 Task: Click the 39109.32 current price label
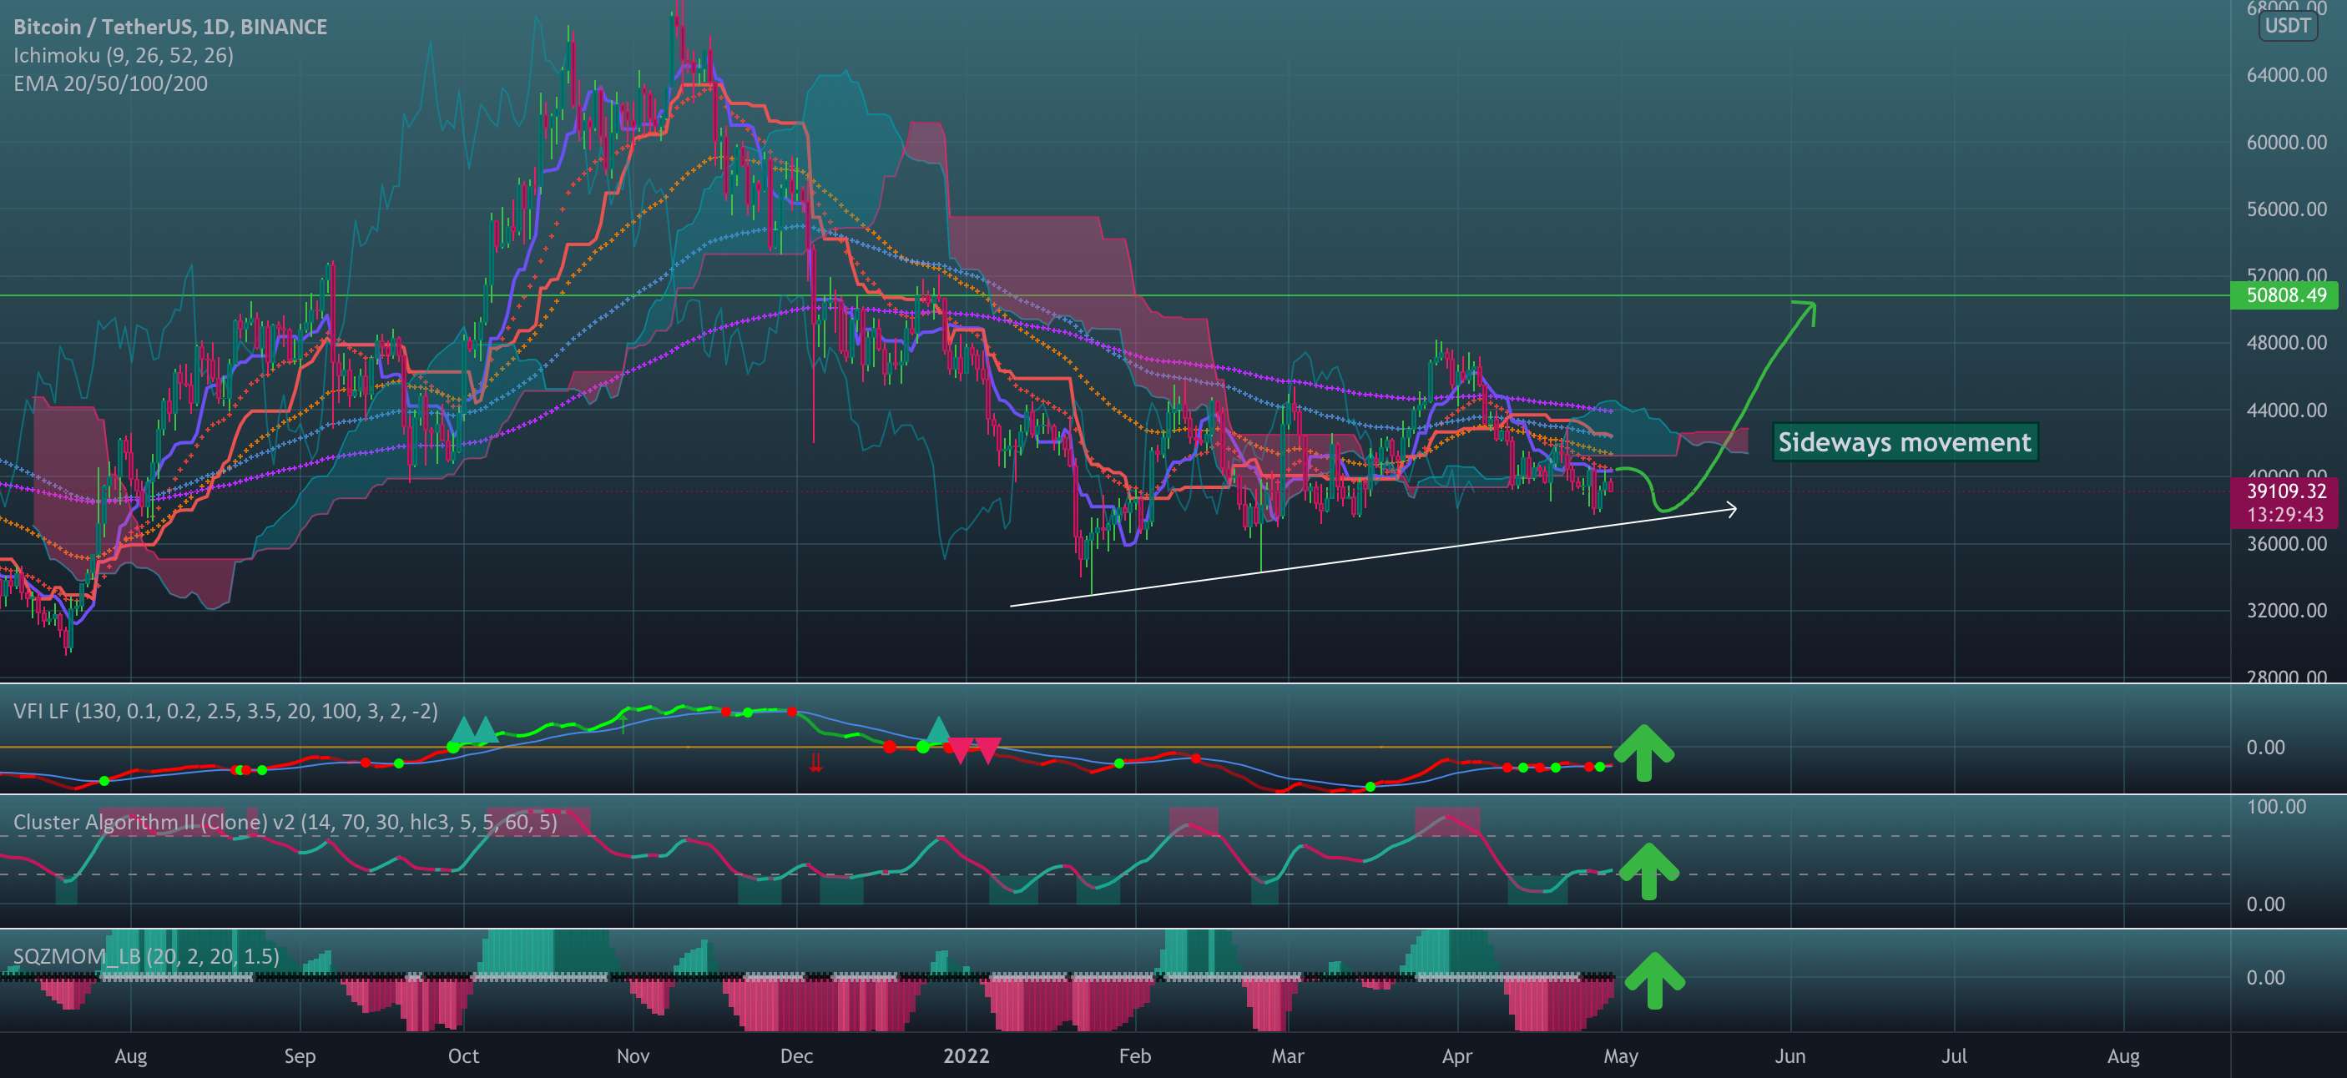click(2286, 491)
